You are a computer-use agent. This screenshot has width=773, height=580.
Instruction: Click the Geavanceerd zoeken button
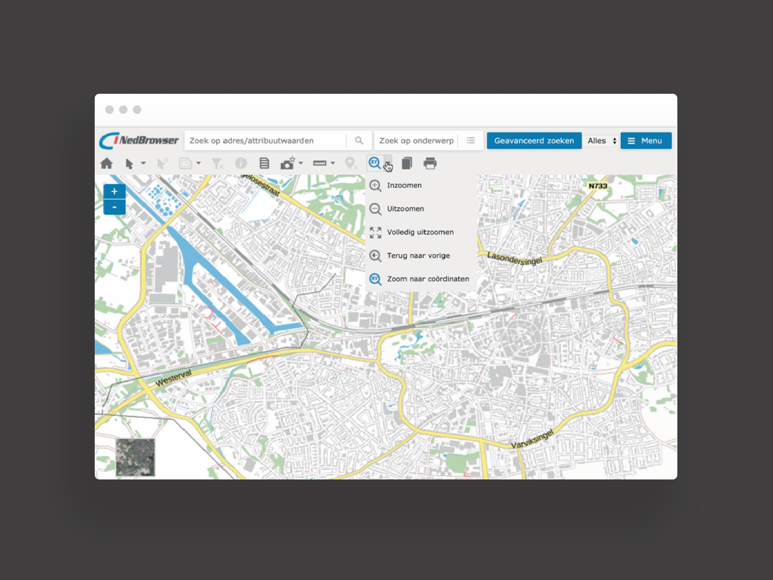534,141
